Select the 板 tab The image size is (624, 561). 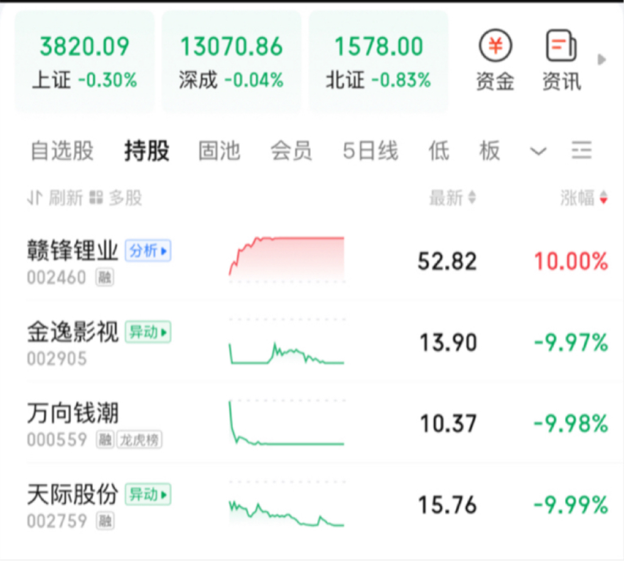[489, 151]
